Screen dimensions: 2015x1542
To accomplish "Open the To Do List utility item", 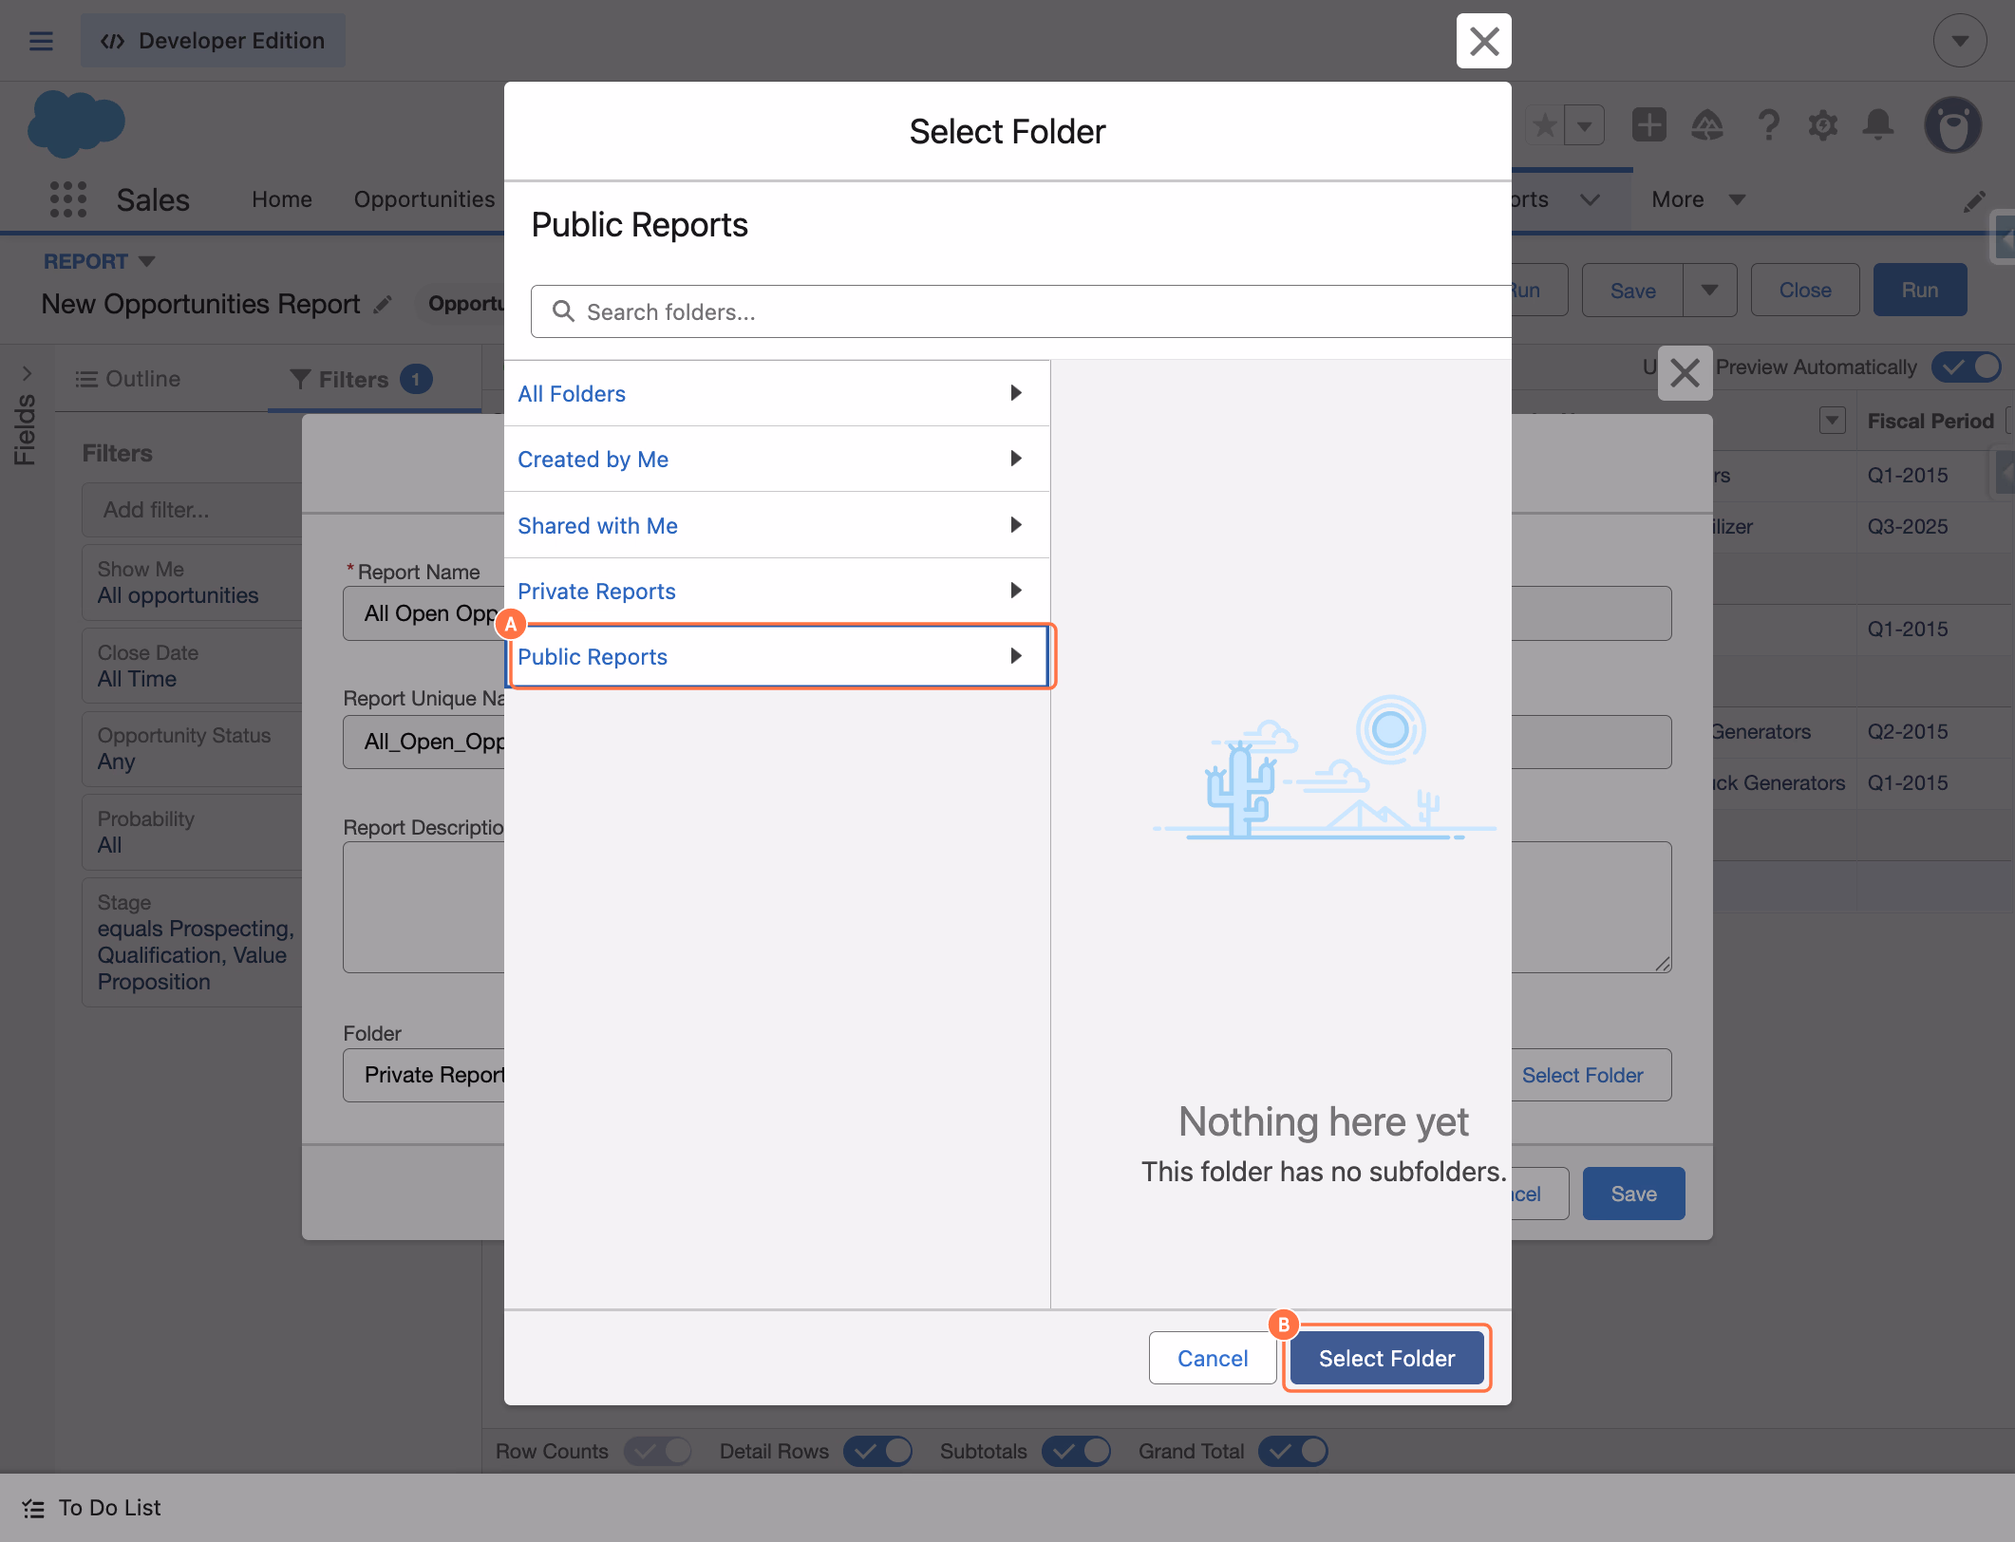I will click(x=92, y=1508).
